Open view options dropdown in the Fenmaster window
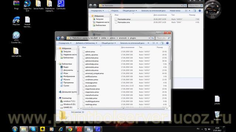Viewport: 236px width, 132px height. pos(189,11)
